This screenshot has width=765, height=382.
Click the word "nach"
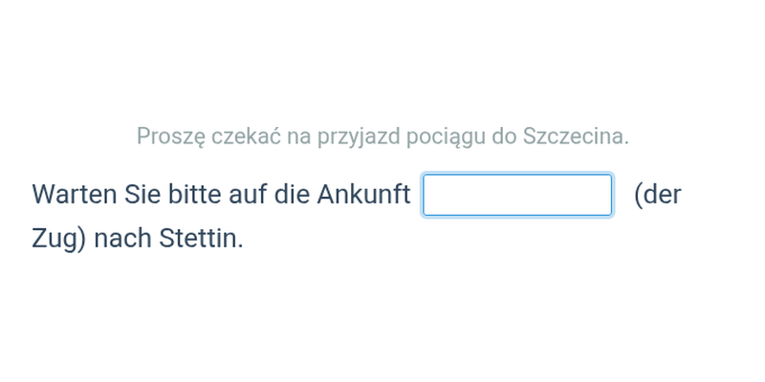122,239
